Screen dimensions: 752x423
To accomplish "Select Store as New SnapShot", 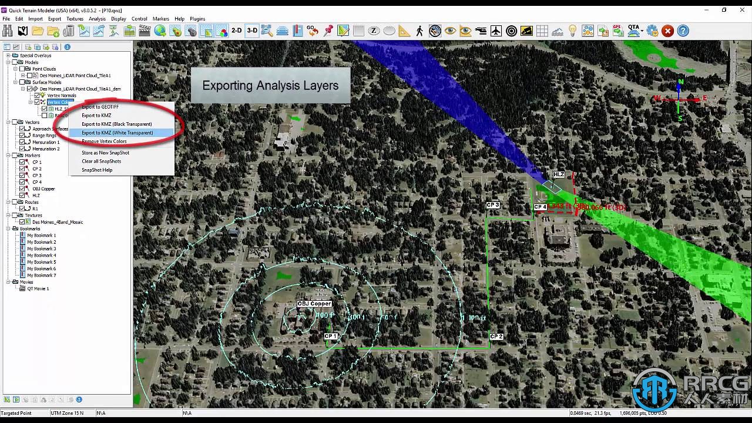I will click(x=121, y=153).
